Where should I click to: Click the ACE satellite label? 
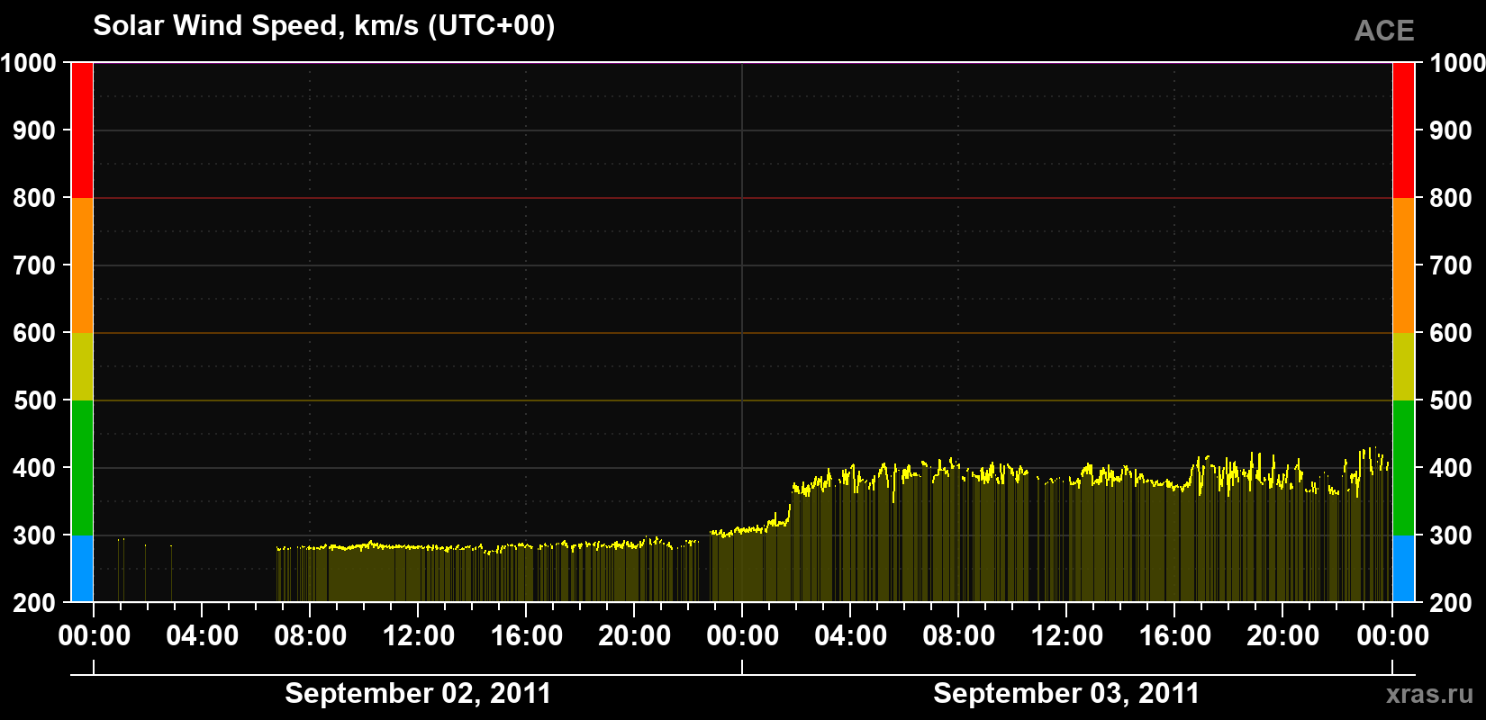tap(1384, 31)
